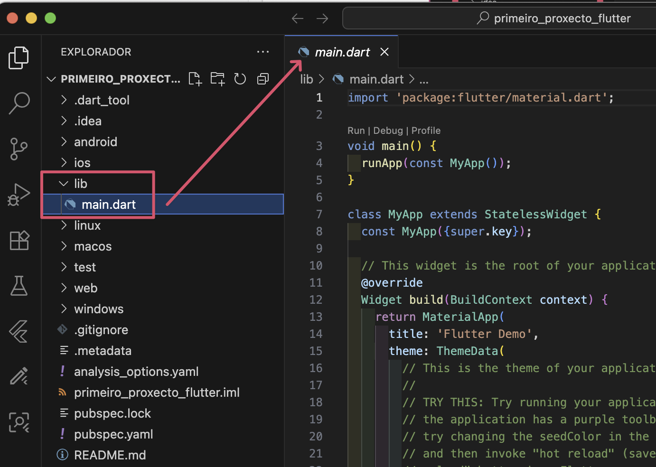Switch to the main.dart editor tab
Screen dimensions: 656x467
[x=342, y=52]
